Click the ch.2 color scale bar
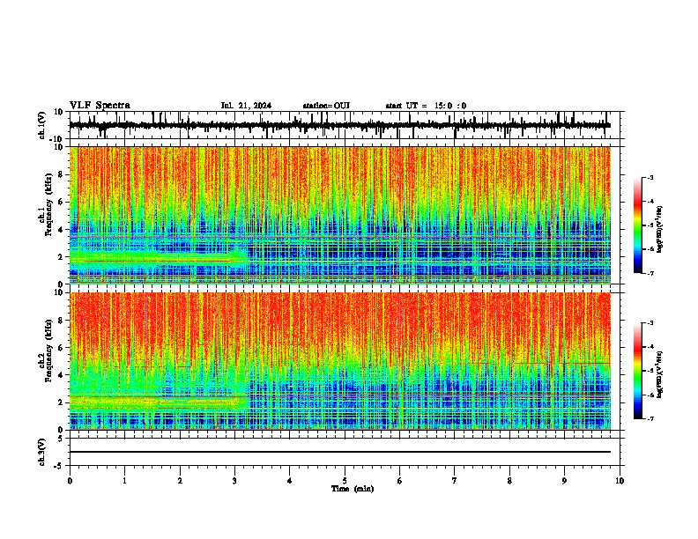This screenshot has height=539, width=698. [638, 371]
